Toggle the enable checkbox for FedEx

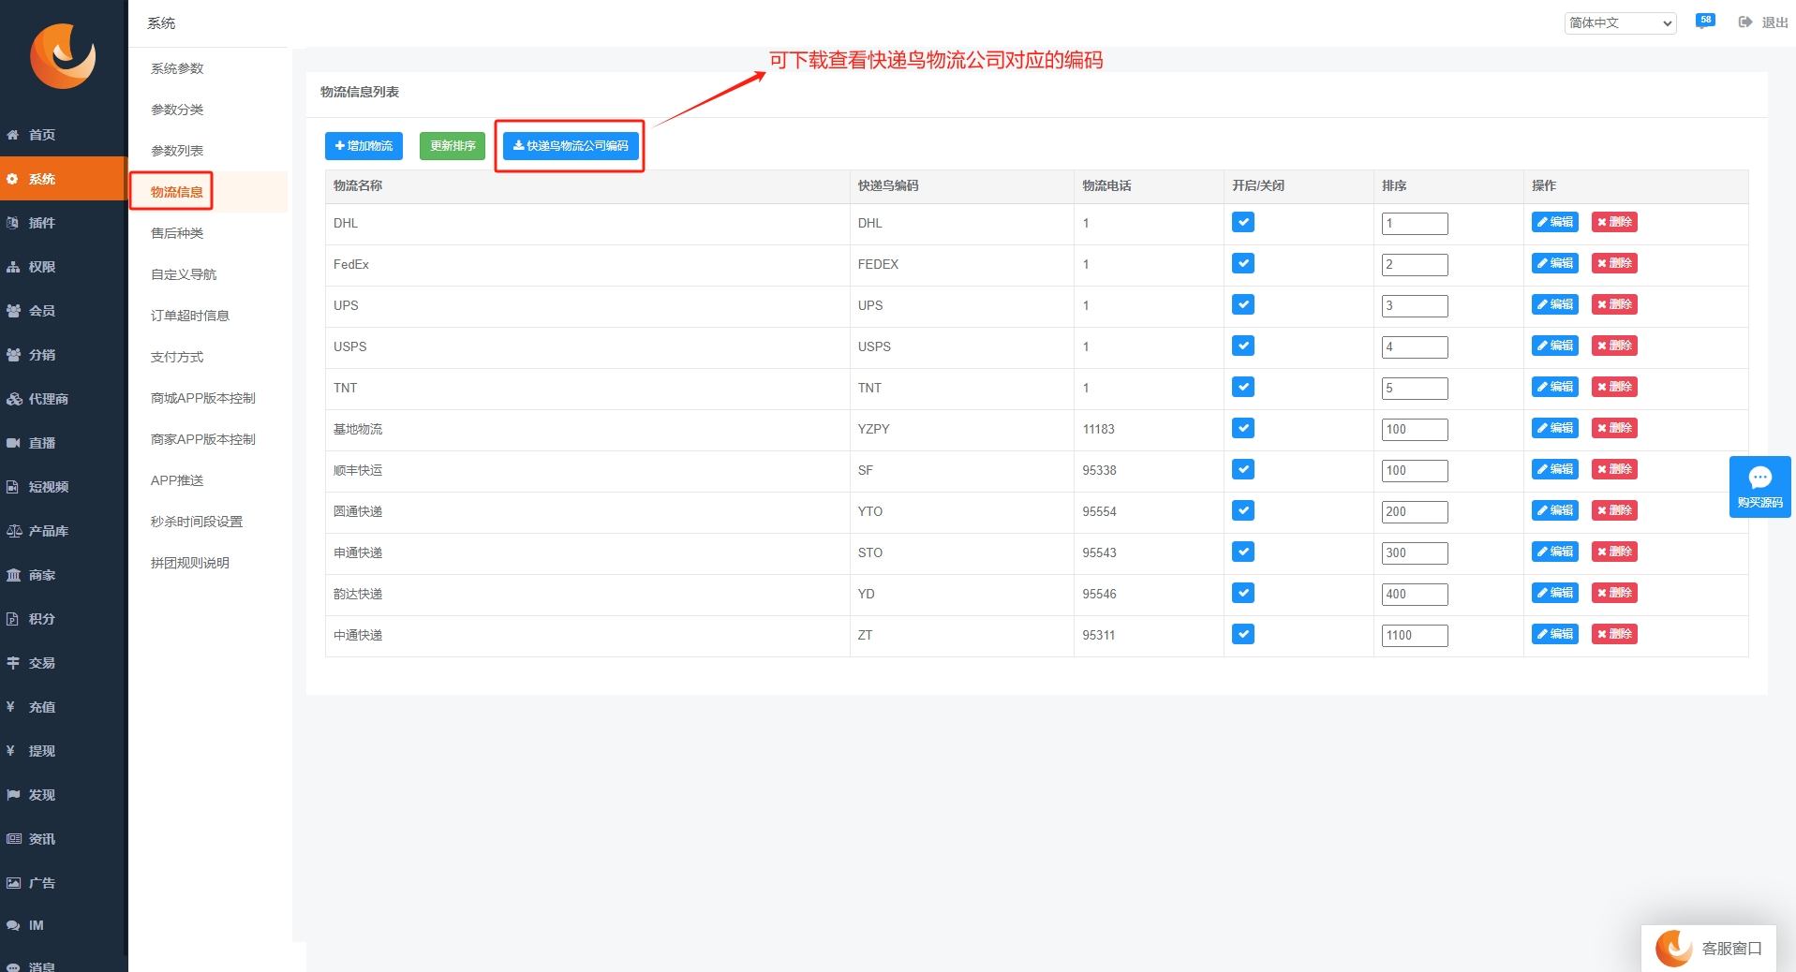(1243, 263)
